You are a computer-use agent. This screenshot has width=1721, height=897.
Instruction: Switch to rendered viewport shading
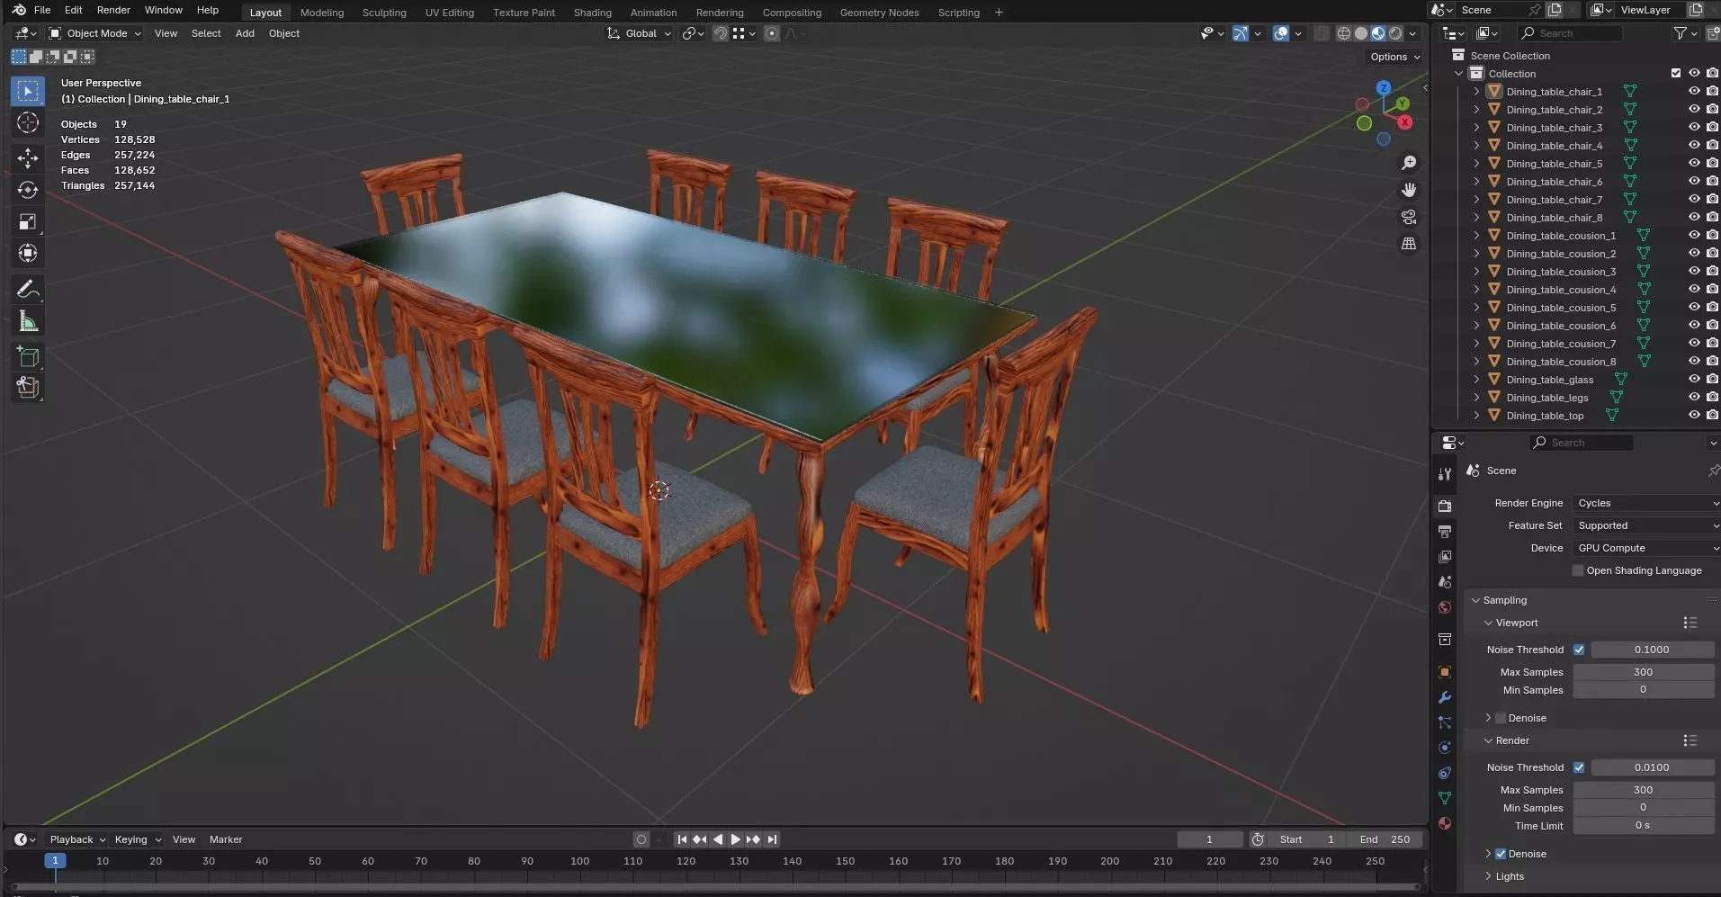[1395, 33]
